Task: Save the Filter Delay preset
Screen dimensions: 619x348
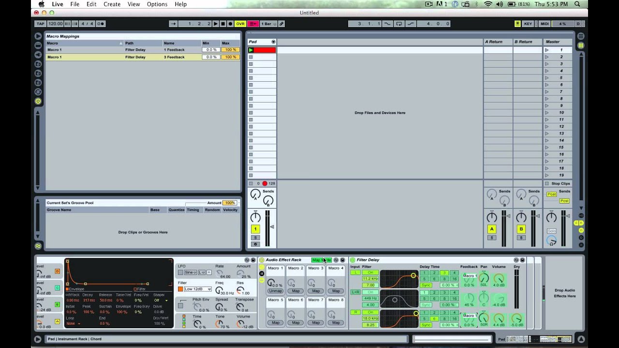Action: point(522,260)
